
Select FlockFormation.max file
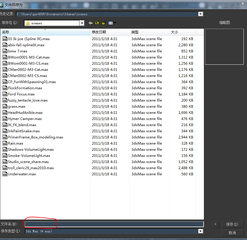point(25,88)
